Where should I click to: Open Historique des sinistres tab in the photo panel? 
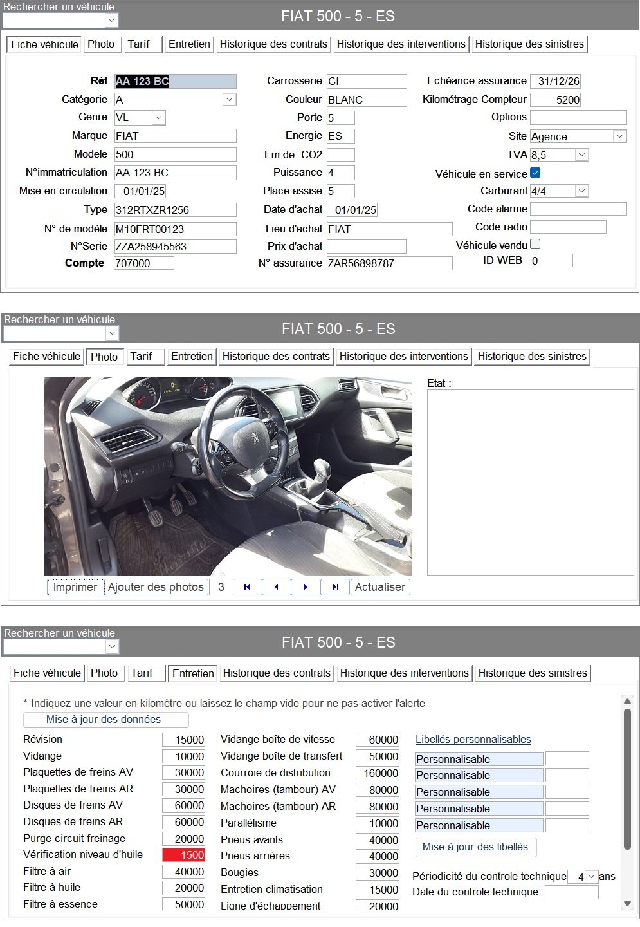point(532,357)
